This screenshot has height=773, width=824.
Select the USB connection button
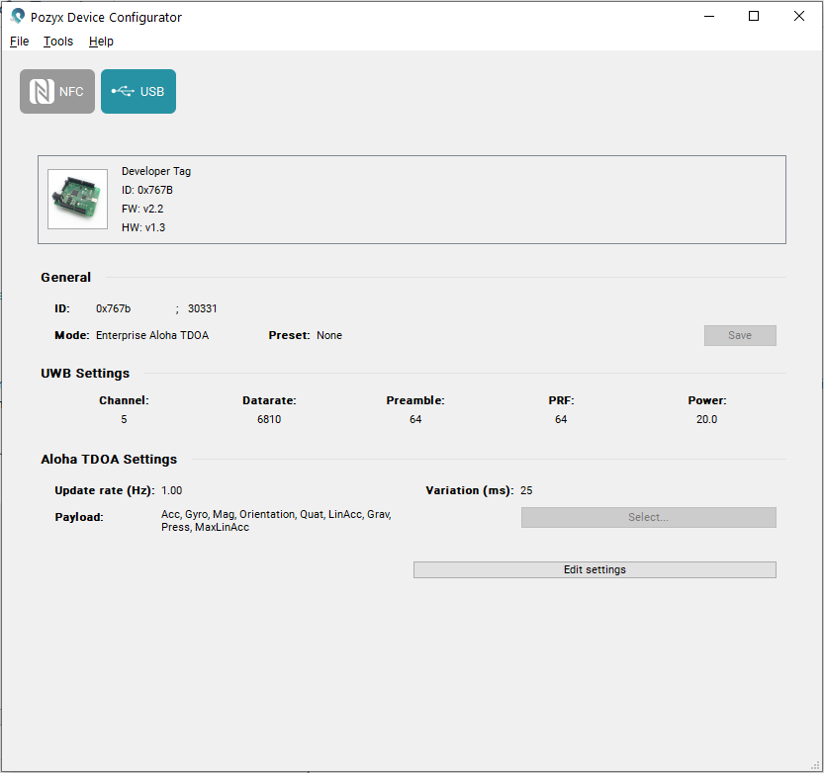point(138,92)
